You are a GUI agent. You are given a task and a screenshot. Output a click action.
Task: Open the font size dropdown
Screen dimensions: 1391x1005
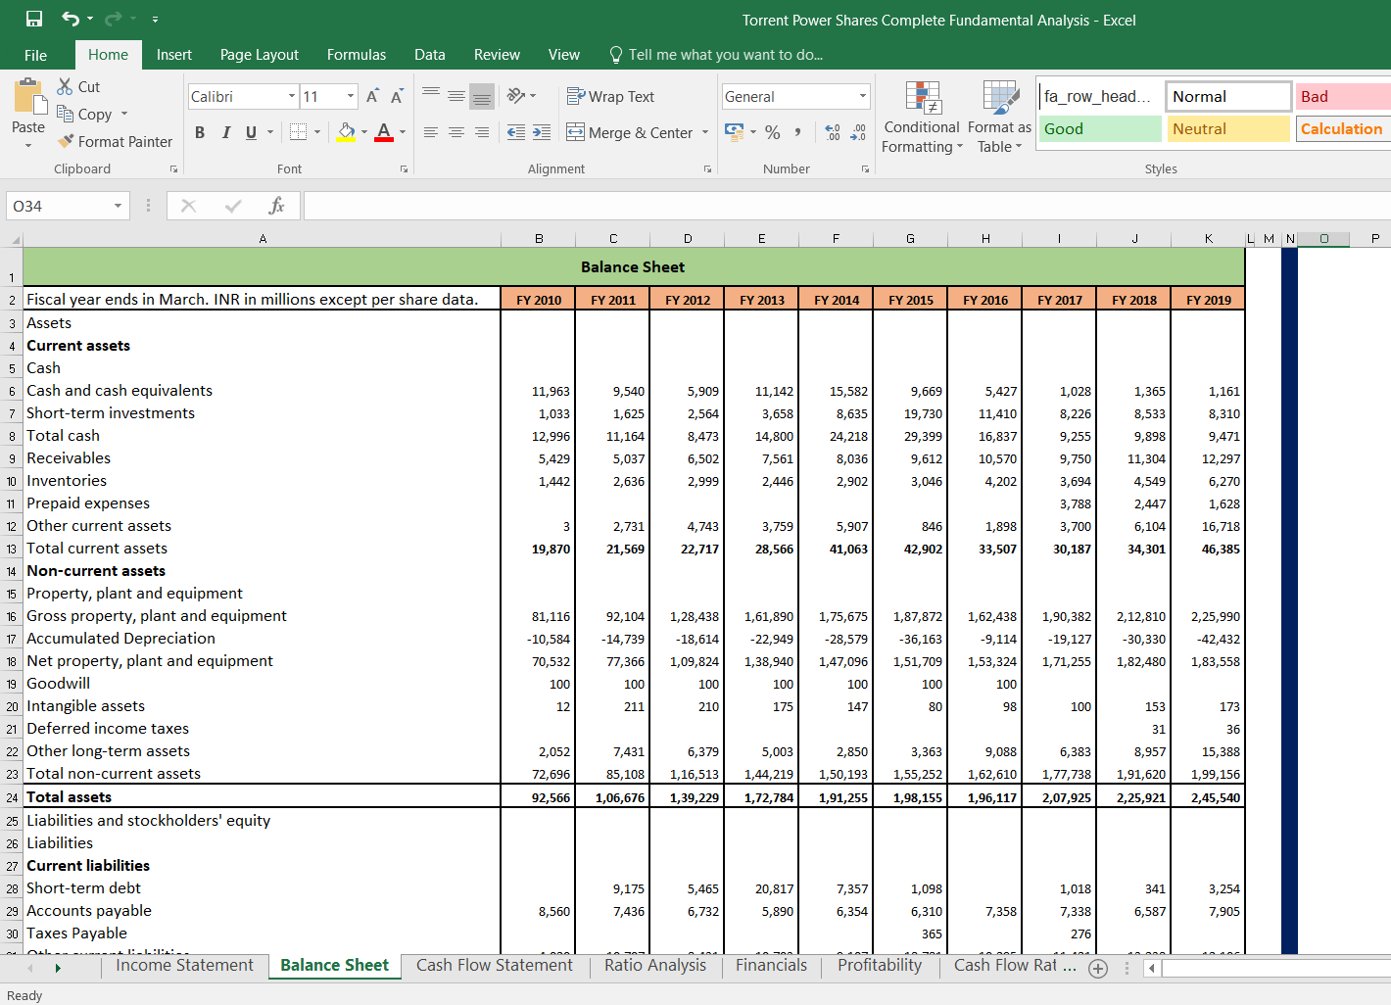click(351, 96)
